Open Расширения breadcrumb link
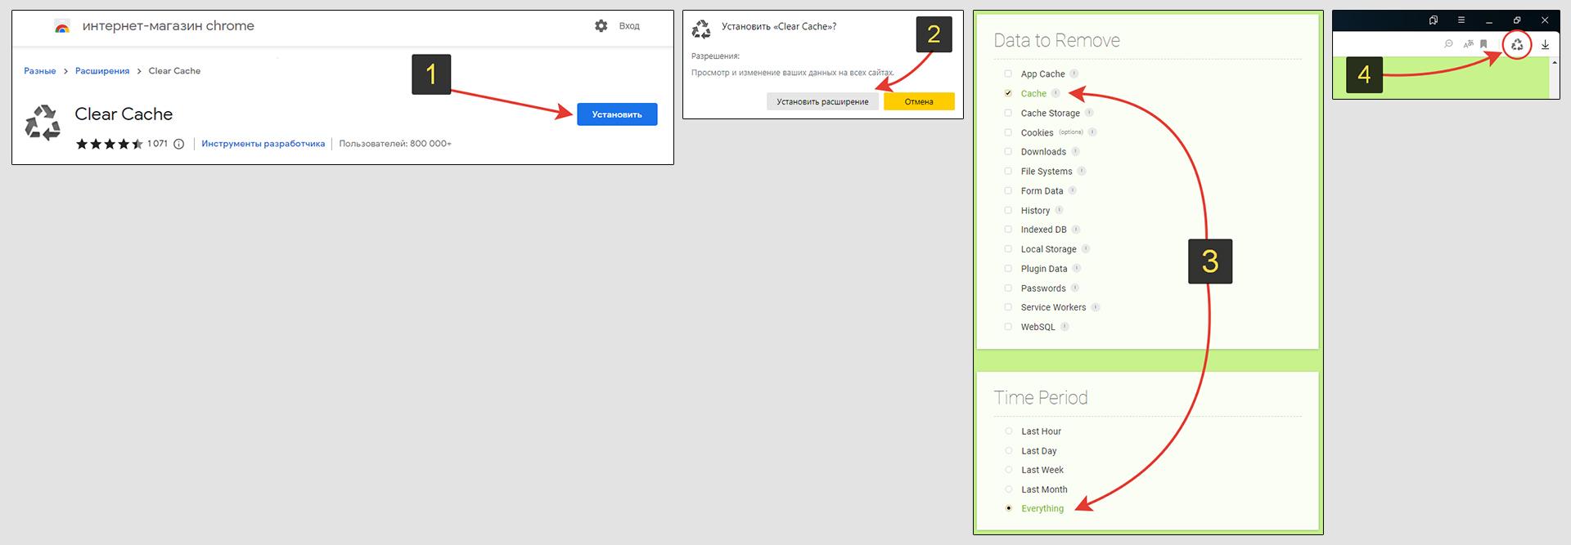The image size is (1571, 545). [102, 71]
